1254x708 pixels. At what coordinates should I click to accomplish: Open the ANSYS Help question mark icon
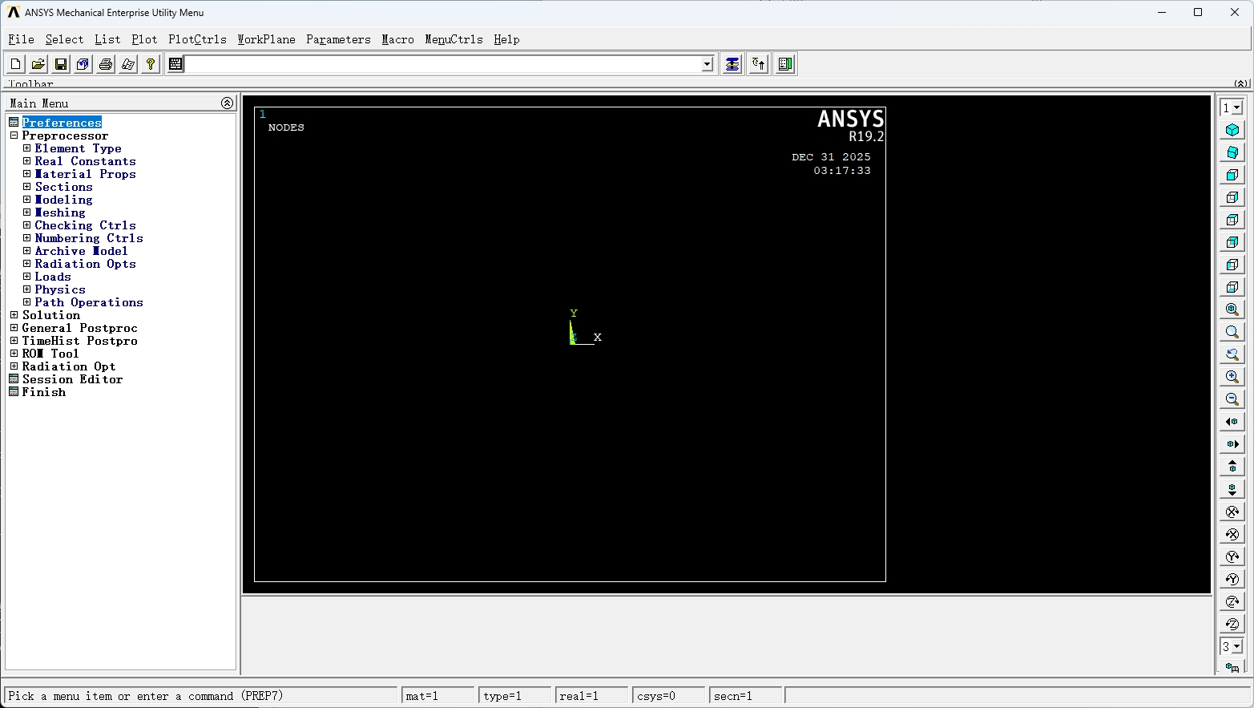(150, 64)
